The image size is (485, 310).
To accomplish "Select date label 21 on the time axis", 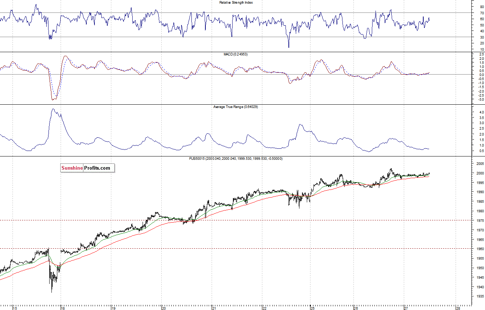I will coord(213,308).
